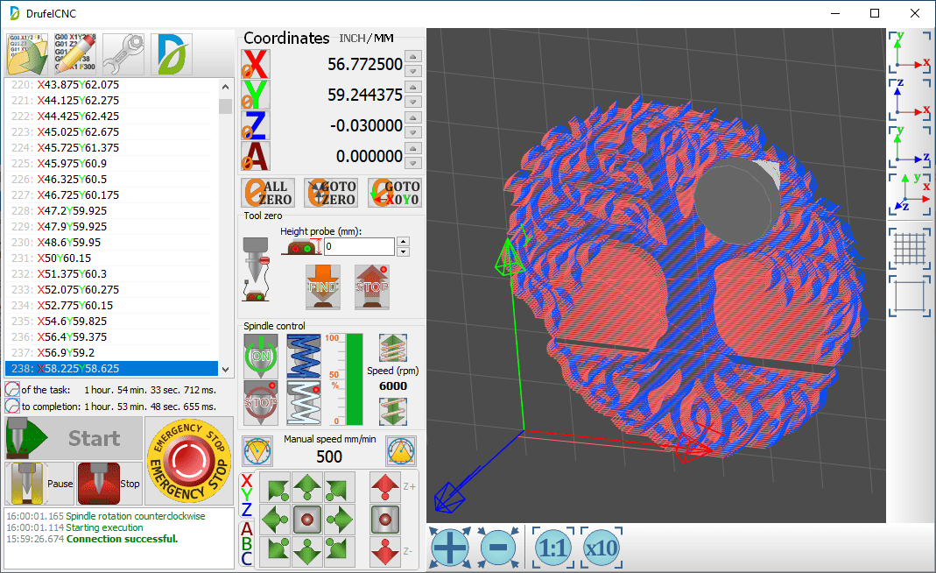
Task: Zero the X axis coordinate
Action: point(256,65)
